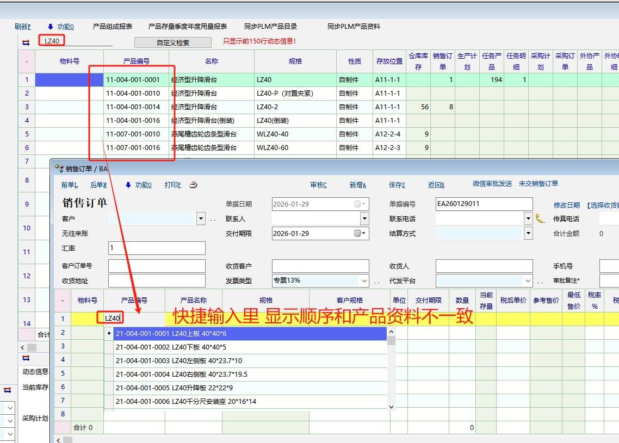Screen dimensions: 619x443
Task: Open the 联系人 dropdown
Action: pyautogui.click(x=364, y=219)
